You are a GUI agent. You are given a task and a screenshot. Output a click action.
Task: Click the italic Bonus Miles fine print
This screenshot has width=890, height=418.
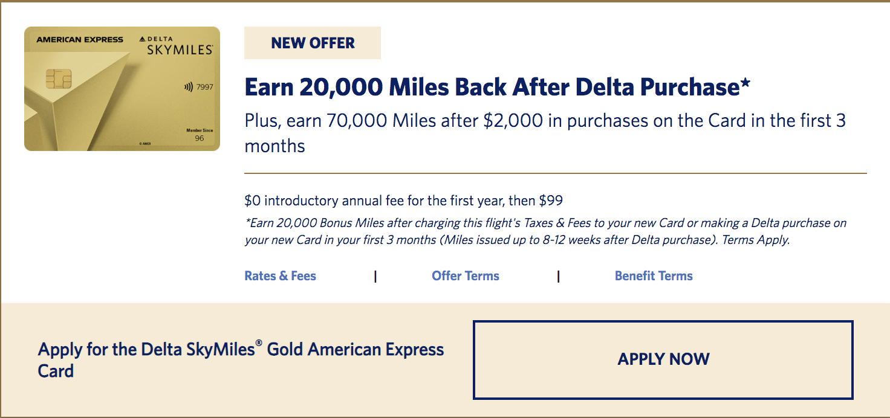(x=545, y=231)
